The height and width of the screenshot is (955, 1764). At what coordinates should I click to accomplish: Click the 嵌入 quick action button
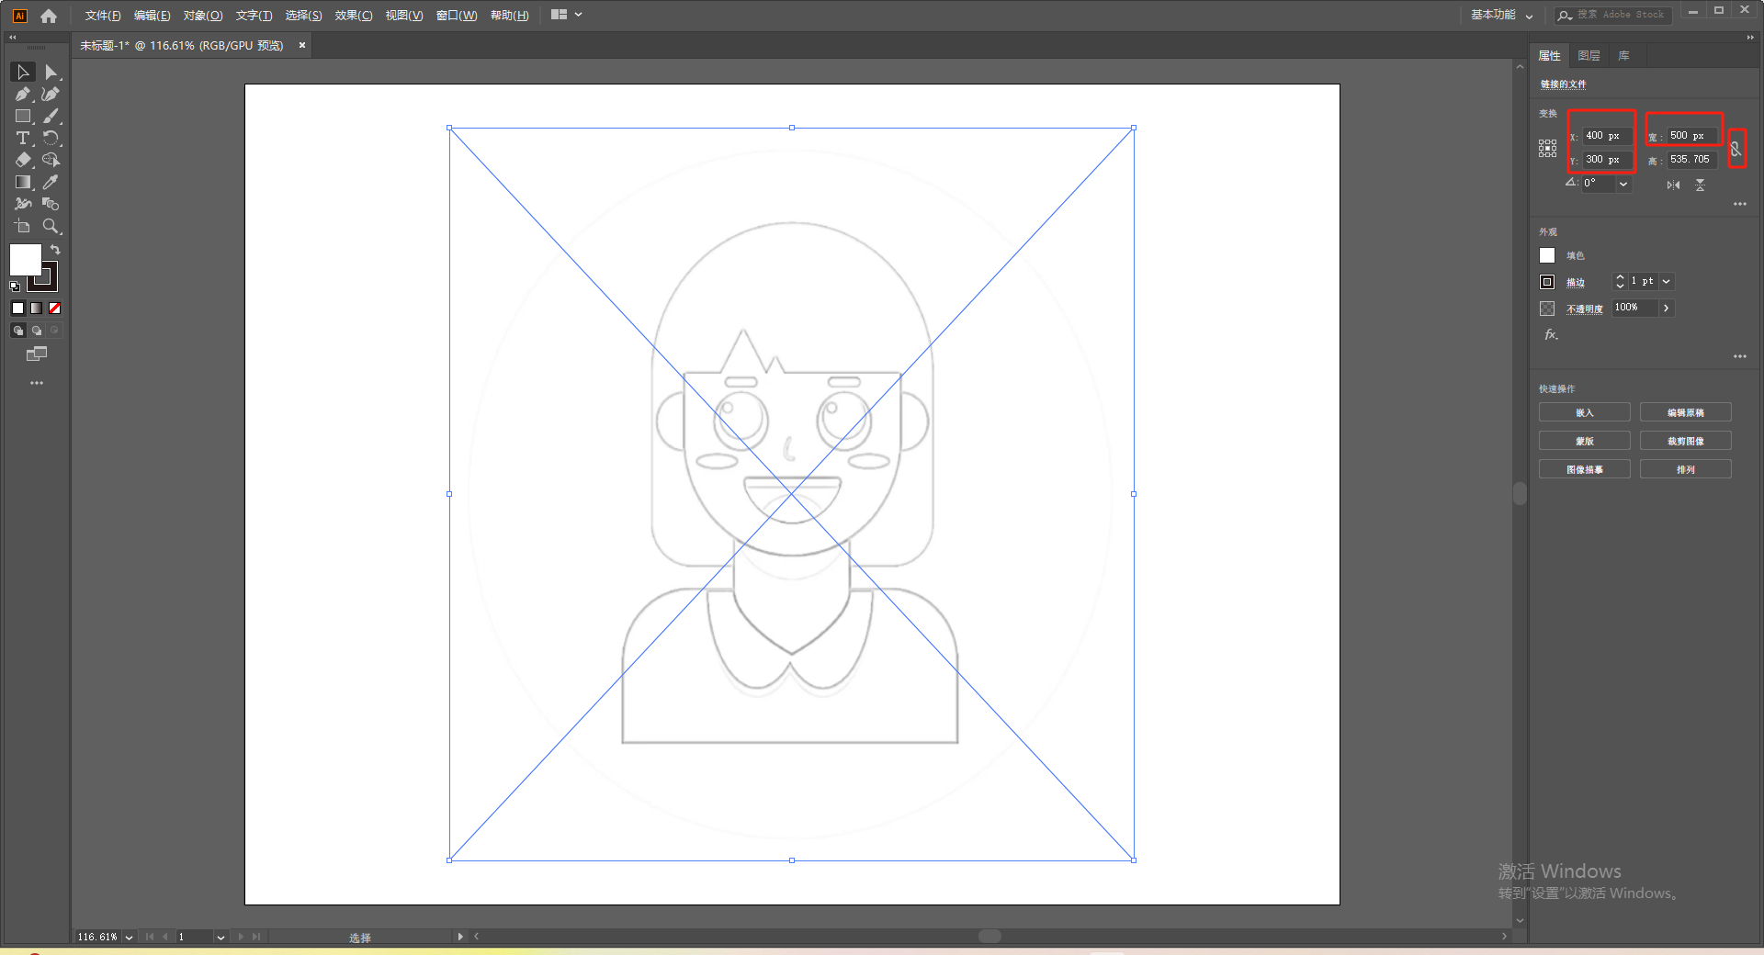1585,413
